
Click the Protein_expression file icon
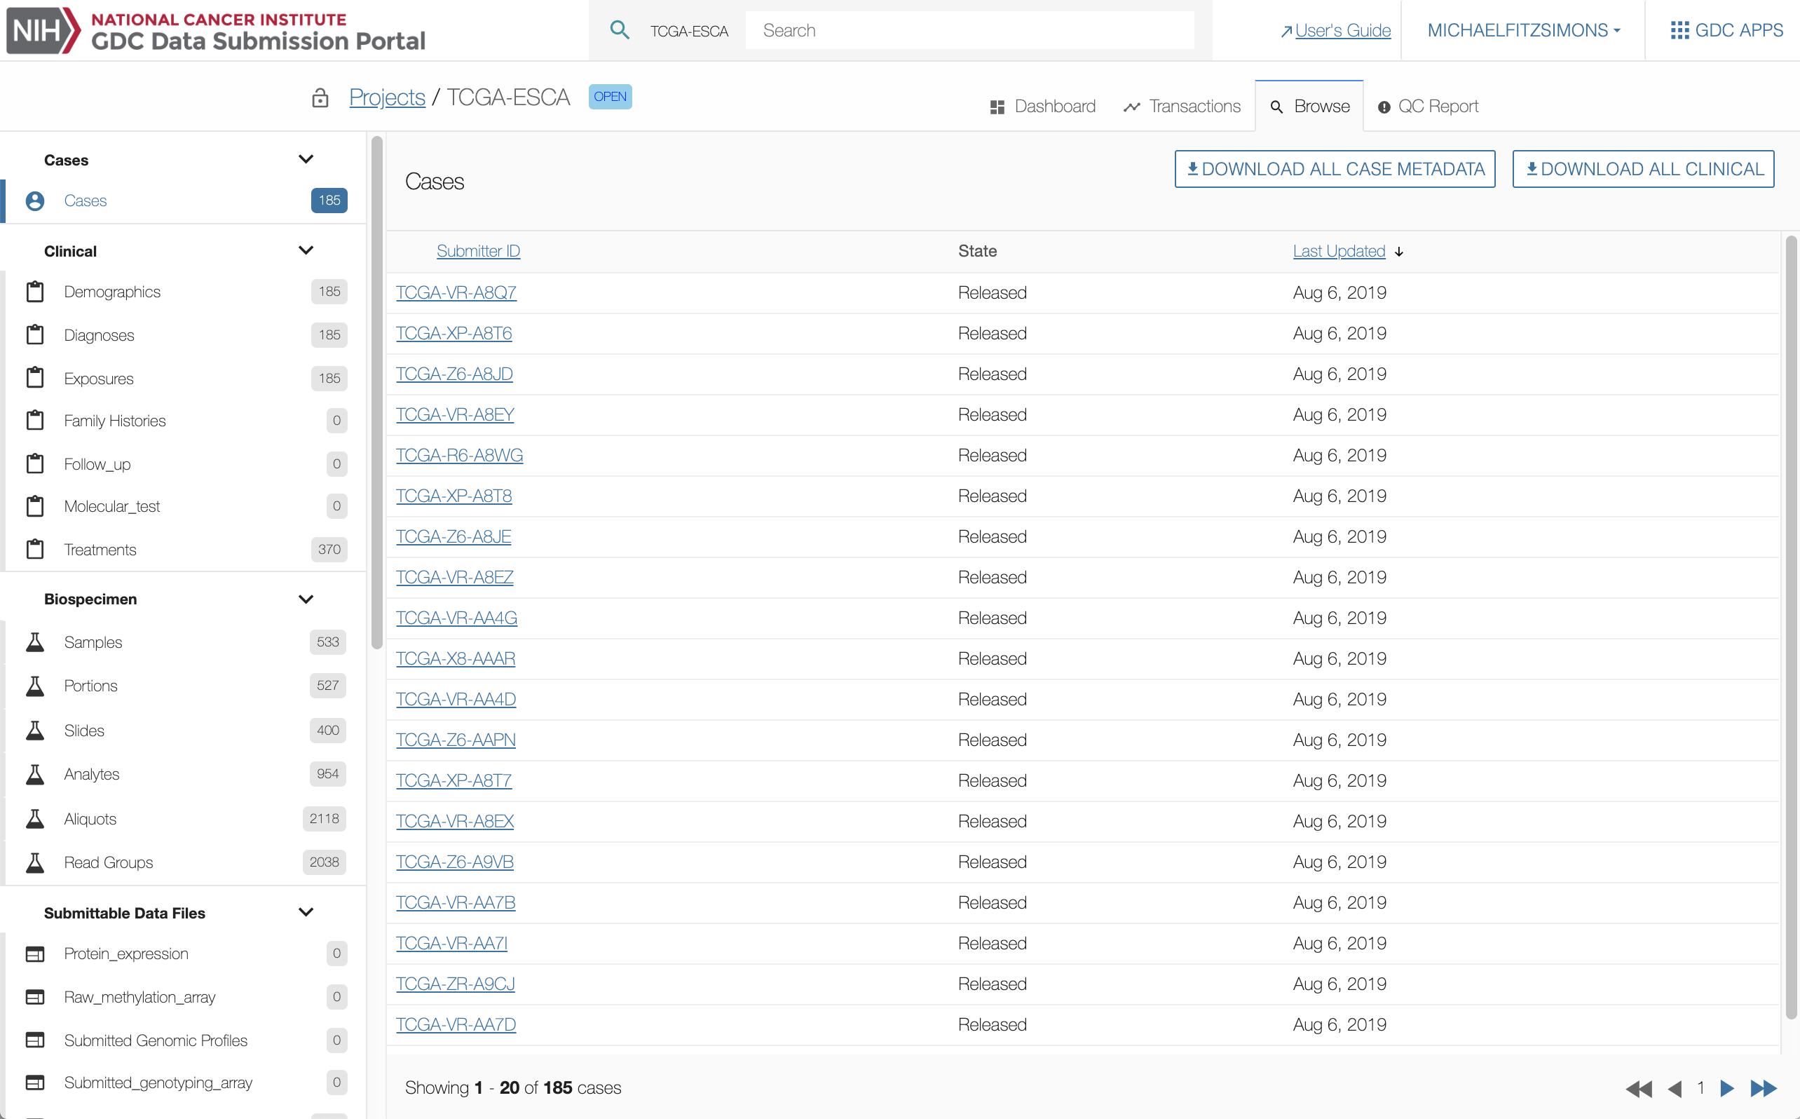pyautogui.click(x=35, y=954)
